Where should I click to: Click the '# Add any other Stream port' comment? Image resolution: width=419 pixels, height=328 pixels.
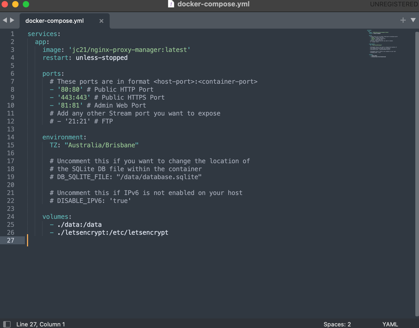click(x=135, y=113)
